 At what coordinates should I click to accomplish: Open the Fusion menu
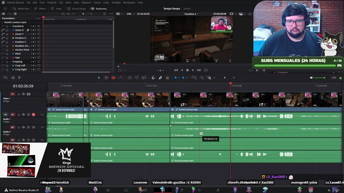(97, 2)
